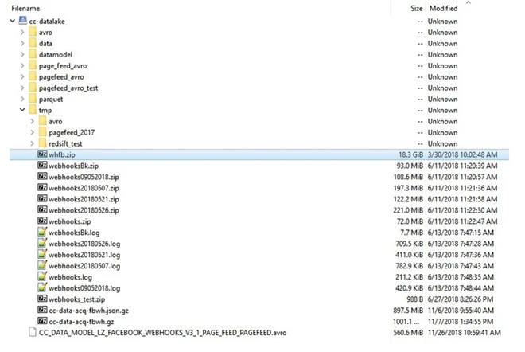Expand the datamodel folder

pos(22,55)
